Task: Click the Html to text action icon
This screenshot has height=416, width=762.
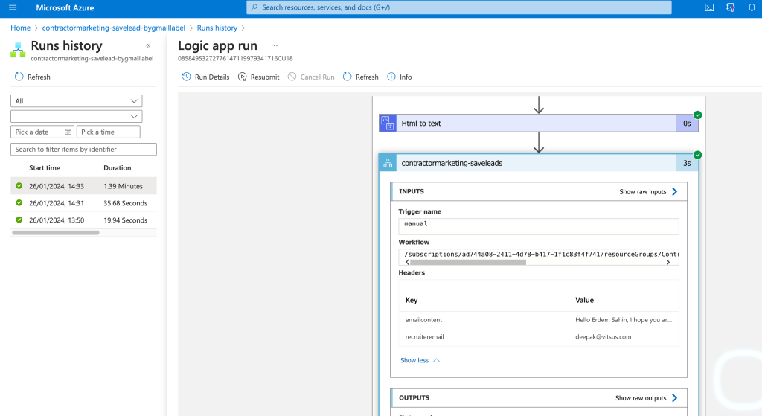Action: 387,123
